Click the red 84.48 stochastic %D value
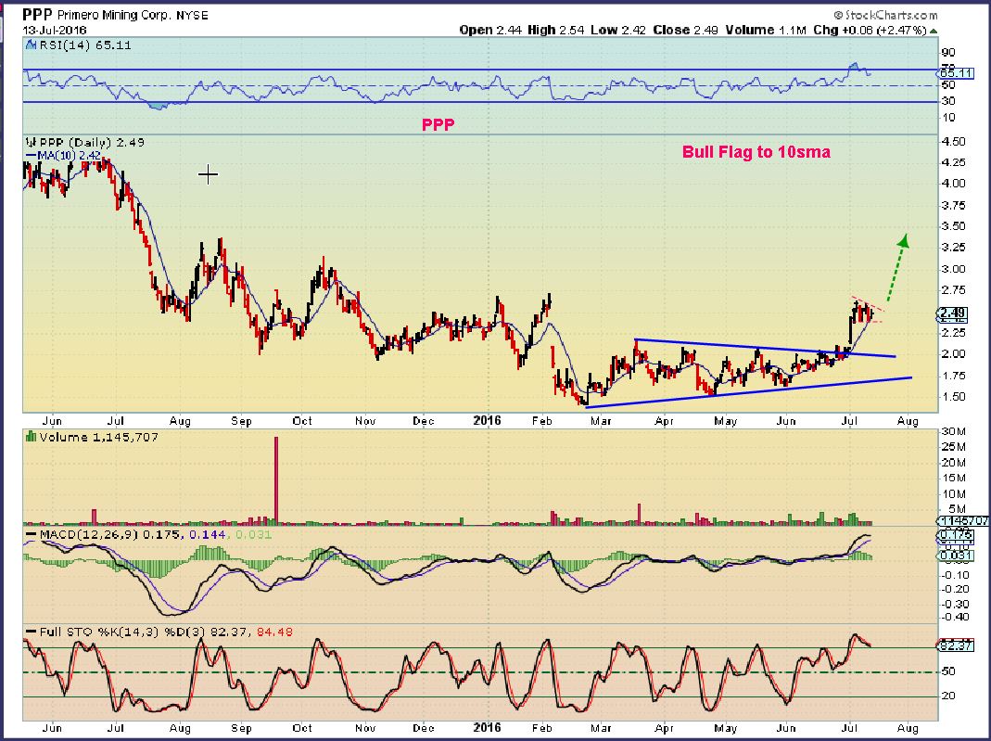The width and height of the screenshot is (991, 741). click(x=275, y=632)
